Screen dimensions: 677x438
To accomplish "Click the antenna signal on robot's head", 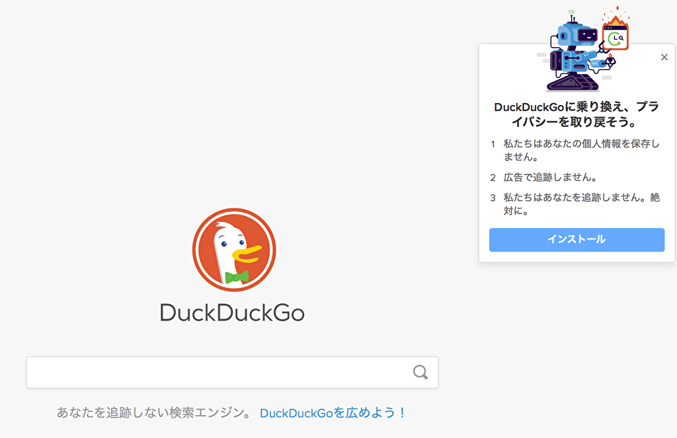I will point(571,15).
